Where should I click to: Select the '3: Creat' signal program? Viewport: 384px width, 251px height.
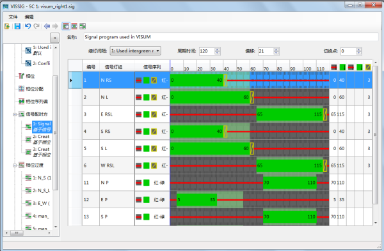click(x=38, y=152)
